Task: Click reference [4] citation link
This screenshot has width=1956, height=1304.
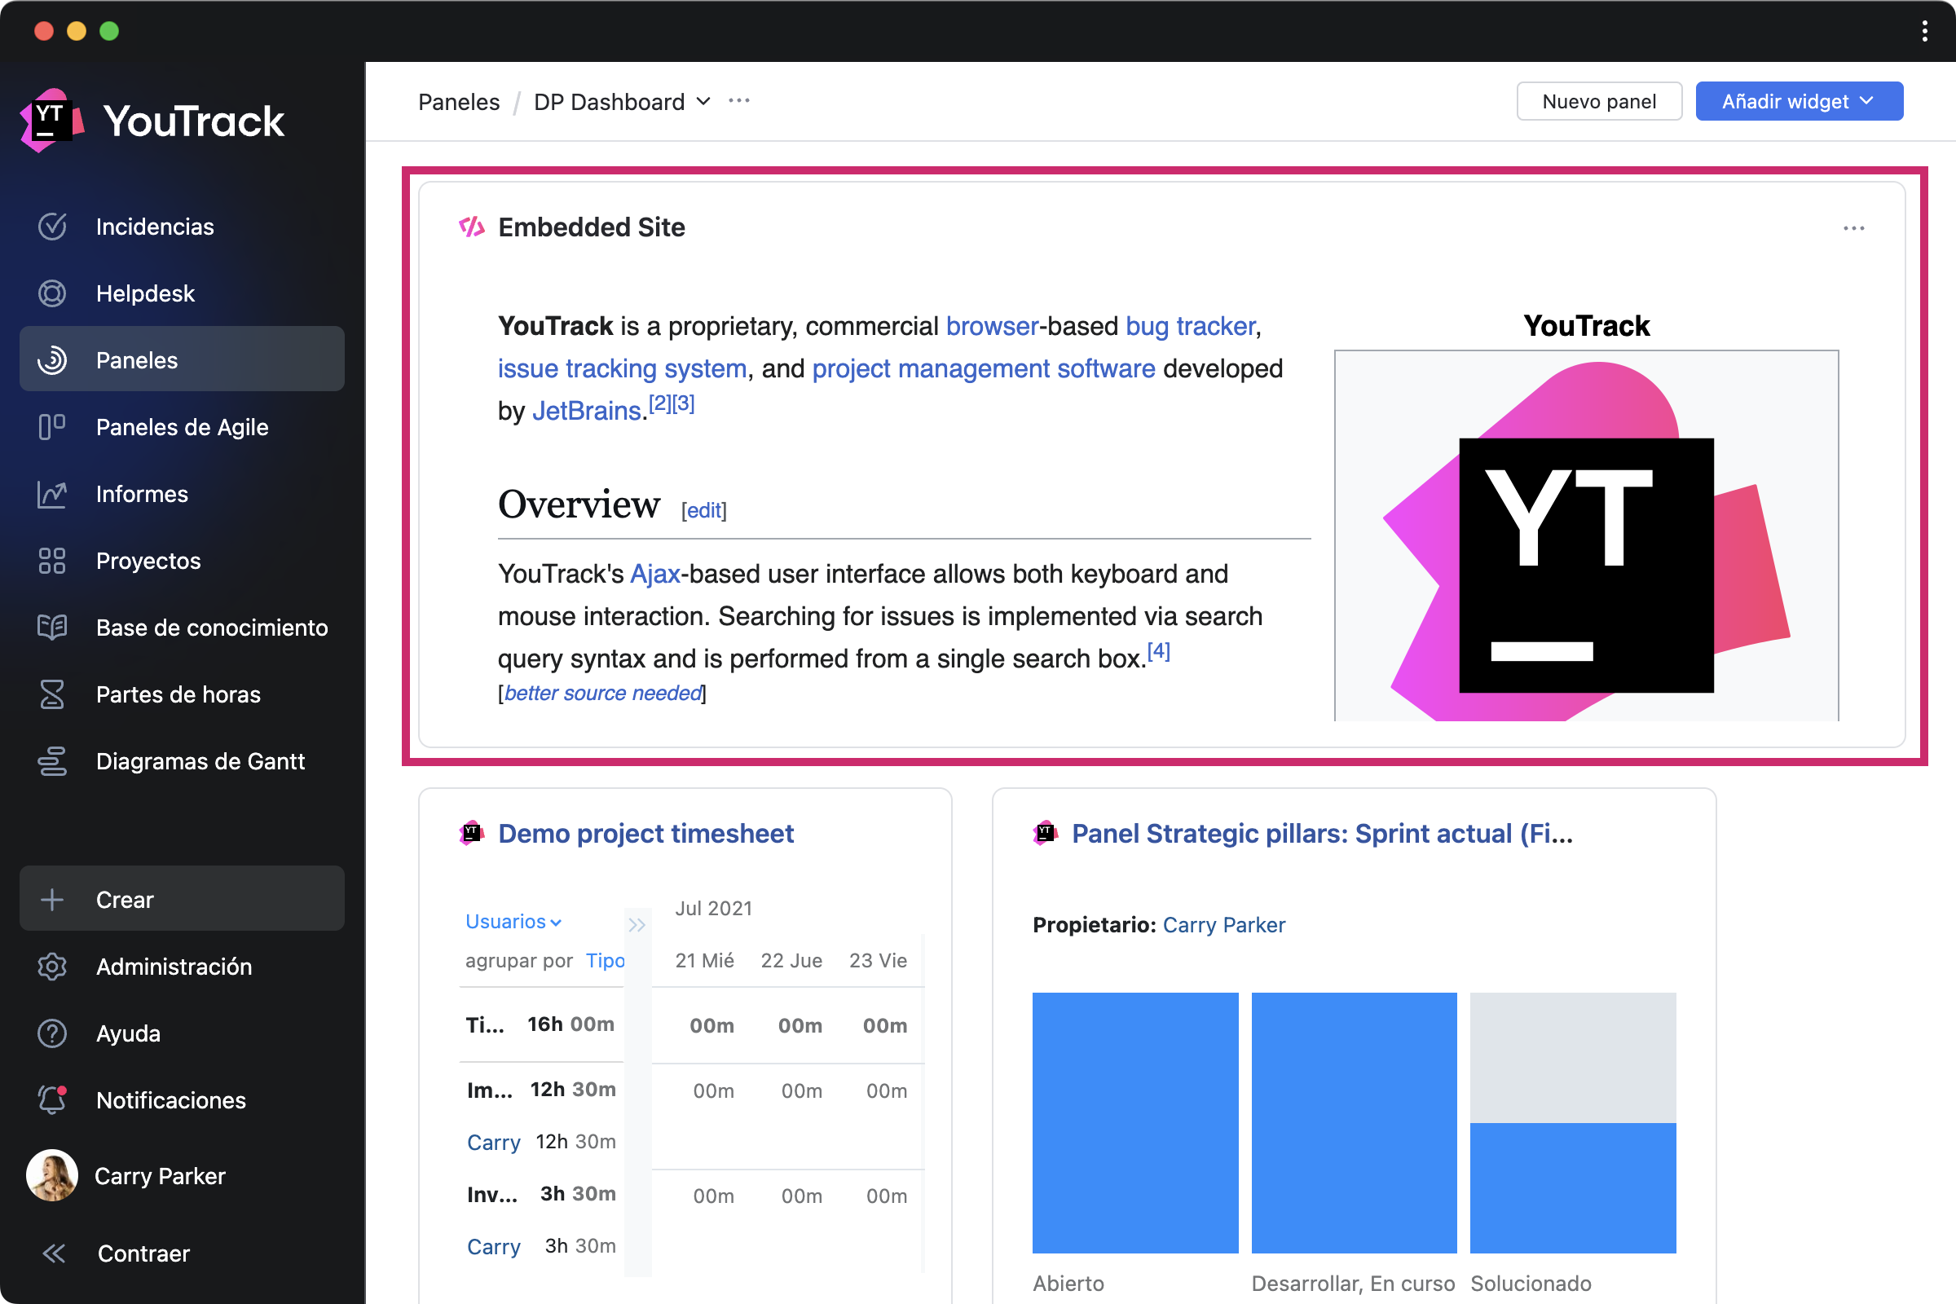Action: click(x=1158, y=651)
